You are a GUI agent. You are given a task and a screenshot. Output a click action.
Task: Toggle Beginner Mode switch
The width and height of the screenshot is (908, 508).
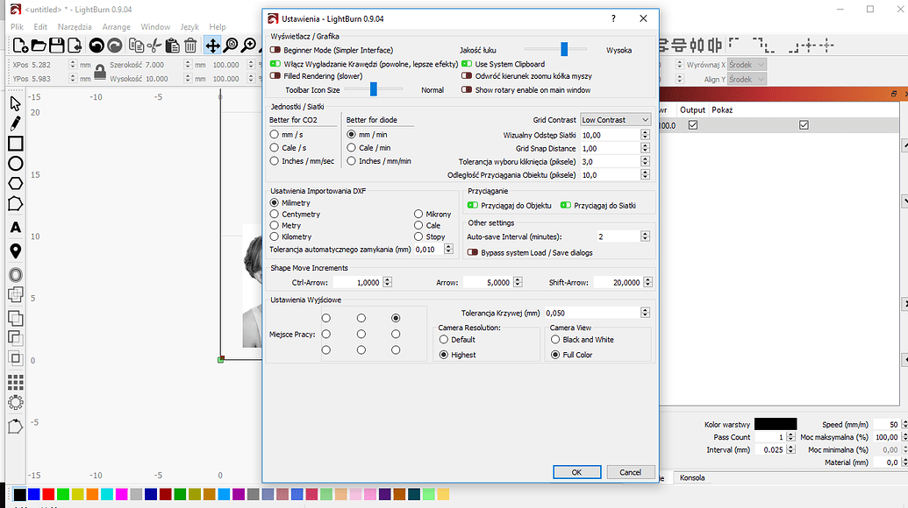[275, 50]
